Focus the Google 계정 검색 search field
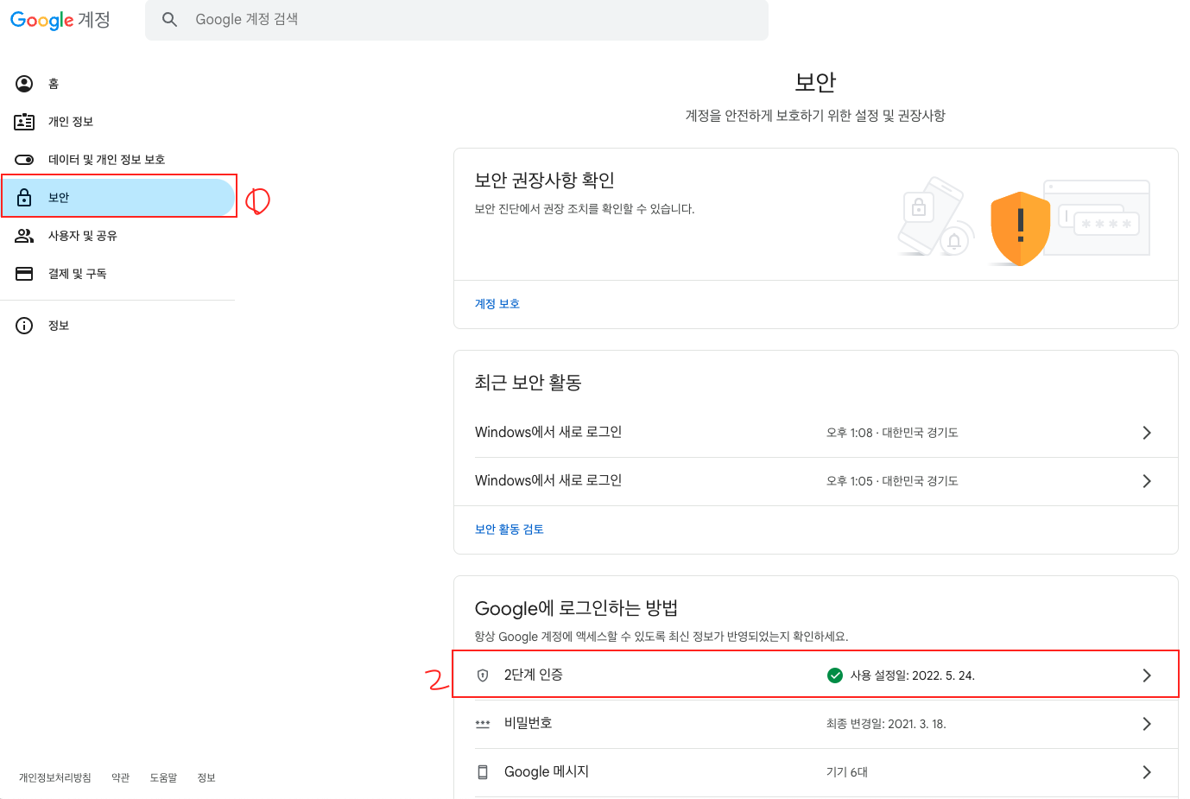Screen dimensions: 1190x799 coord(457,19)
